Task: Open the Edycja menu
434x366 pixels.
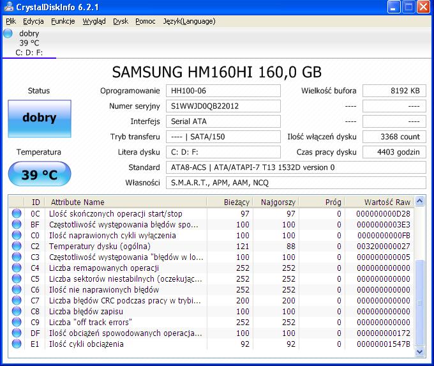Action: coord(33,21)
